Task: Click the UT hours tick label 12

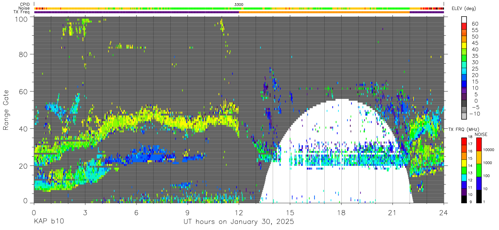Action: tap(239, 213)
